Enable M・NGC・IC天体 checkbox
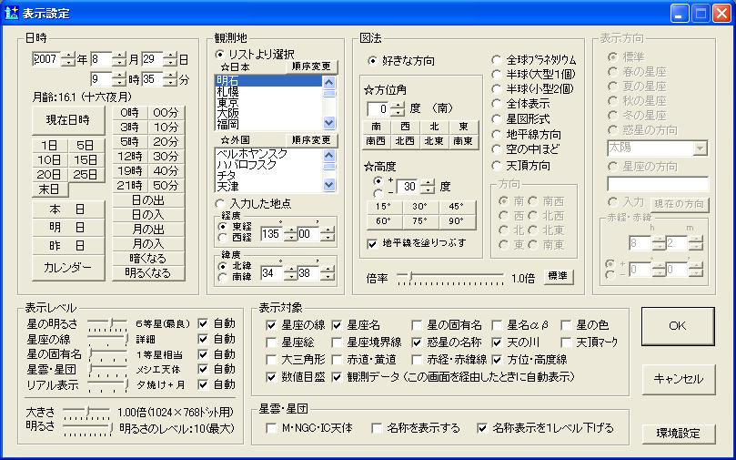736x460 pixels. [x=271, y=427]
